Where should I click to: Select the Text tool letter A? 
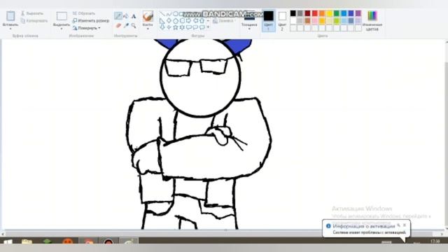pyautogui.click(x=134, y=16)
